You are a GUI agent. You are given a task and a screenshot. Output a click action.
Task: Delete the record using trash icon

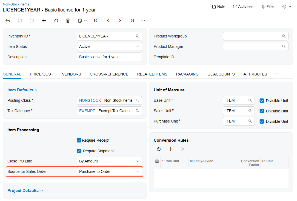tap(68, 21)
